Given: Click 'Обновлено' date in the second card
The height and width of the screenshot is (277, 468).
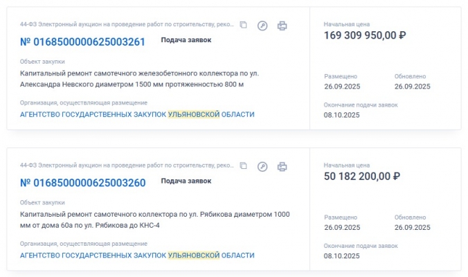Looking at the screenshot, I should 412,227.
